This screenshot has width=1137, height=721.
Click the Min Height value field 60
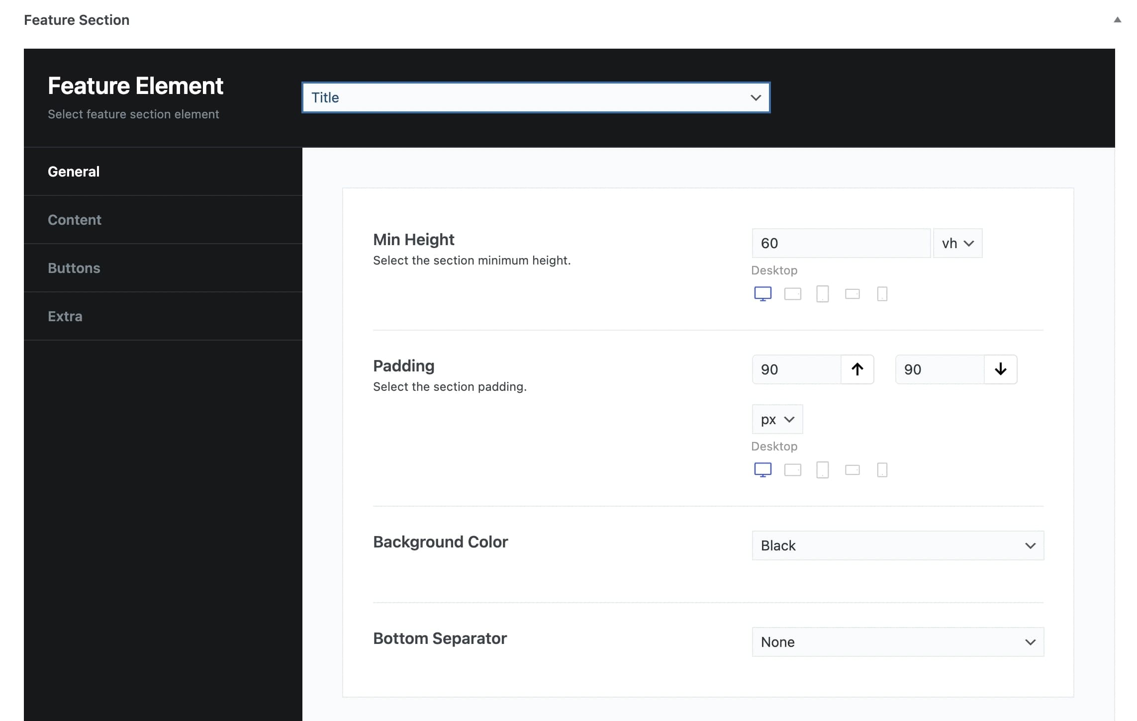(x=841, y=243)
